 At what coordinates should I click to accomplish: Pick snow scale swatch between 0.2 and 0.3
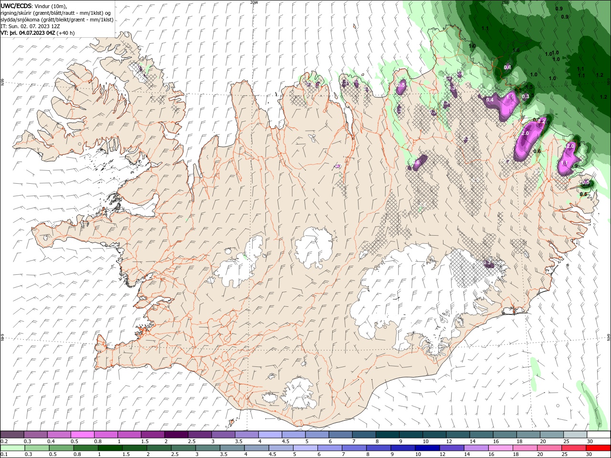pyautogui.click(x=12, y=435)
